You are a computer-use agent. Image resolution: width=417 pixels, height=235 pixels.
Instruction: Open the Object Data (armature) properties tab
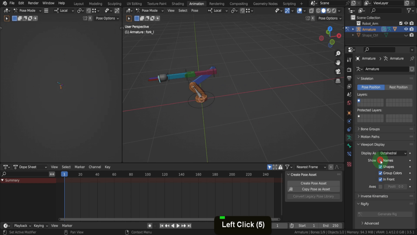(349, 137)
